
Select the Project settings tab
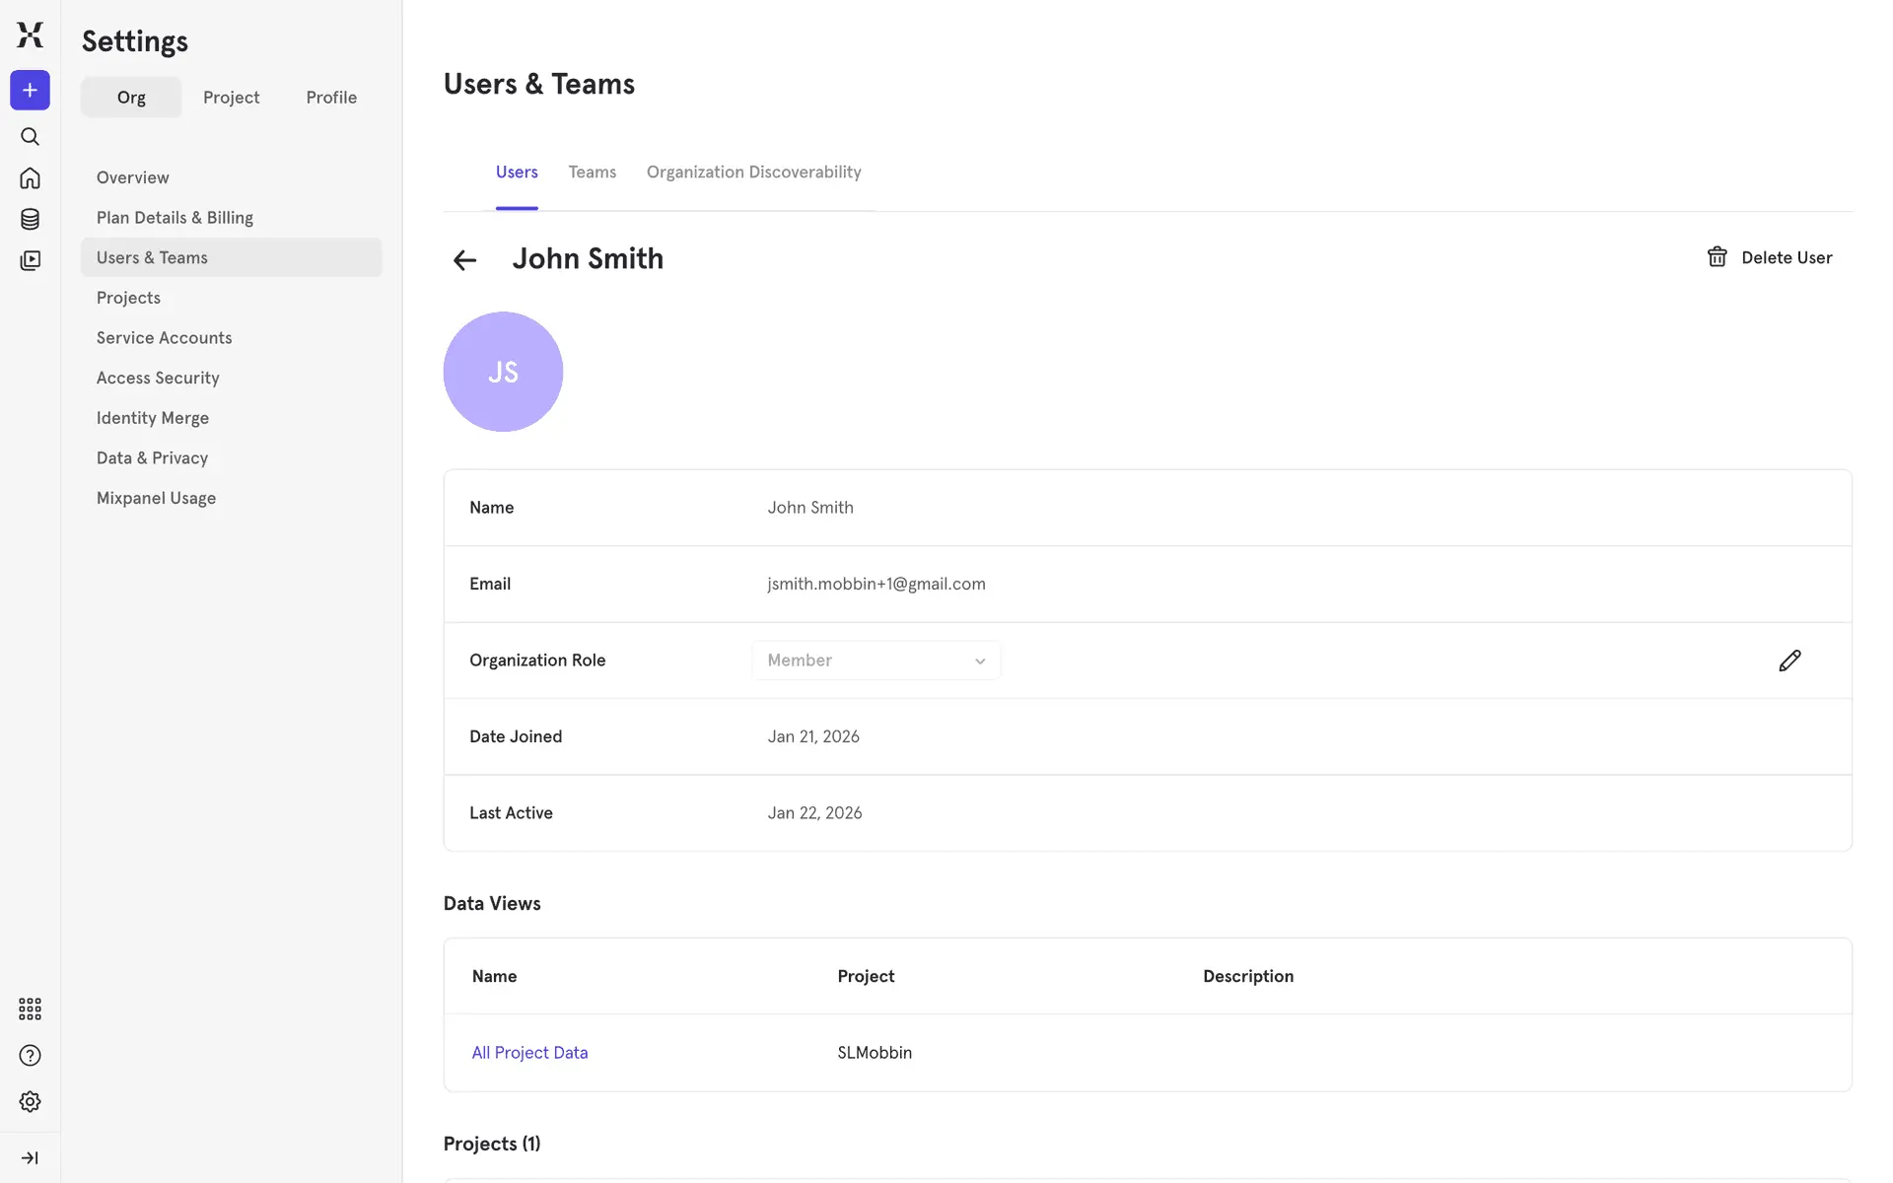click(x=231, y=98)
